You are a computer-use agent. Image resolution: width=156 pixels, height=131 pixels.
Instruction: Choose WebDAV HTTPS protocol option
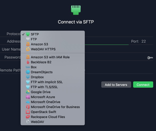[53, 49]
